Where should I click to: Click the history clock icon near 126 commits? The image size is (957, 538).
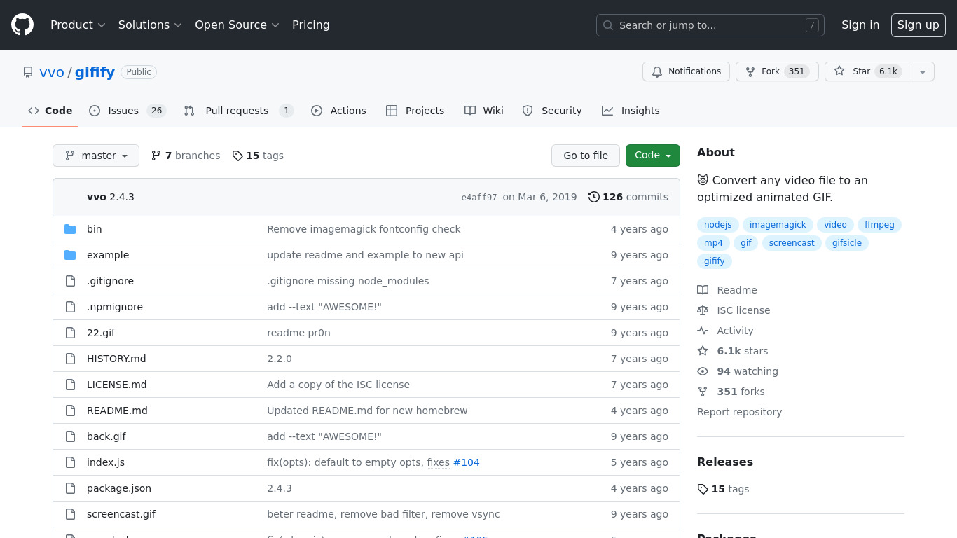pyautogui.click(x=594, y=197)
